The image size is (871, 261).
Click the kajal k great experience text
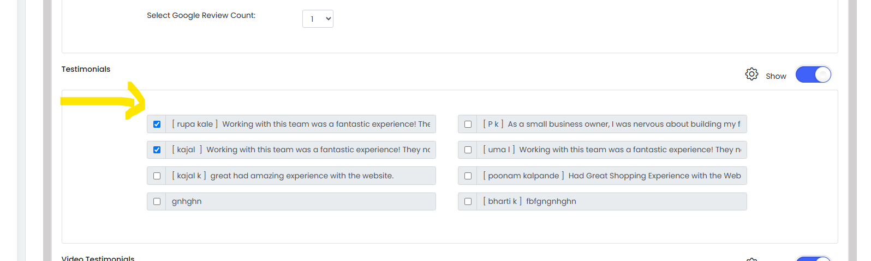[x=301, y=176]
